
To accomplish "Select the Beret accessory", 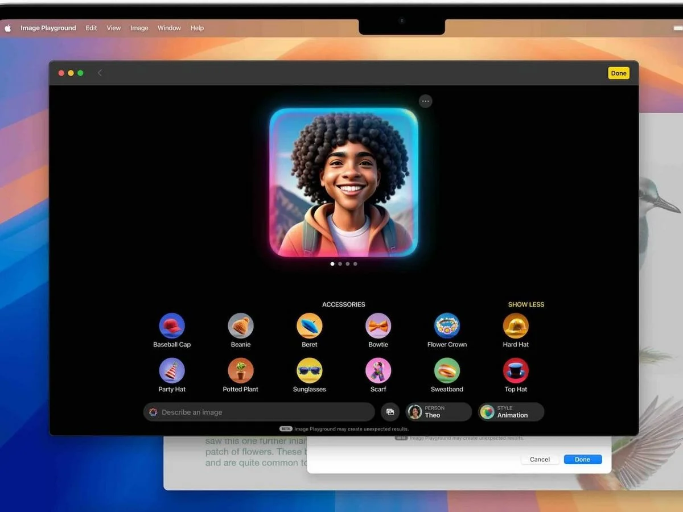I will point(309,324).
